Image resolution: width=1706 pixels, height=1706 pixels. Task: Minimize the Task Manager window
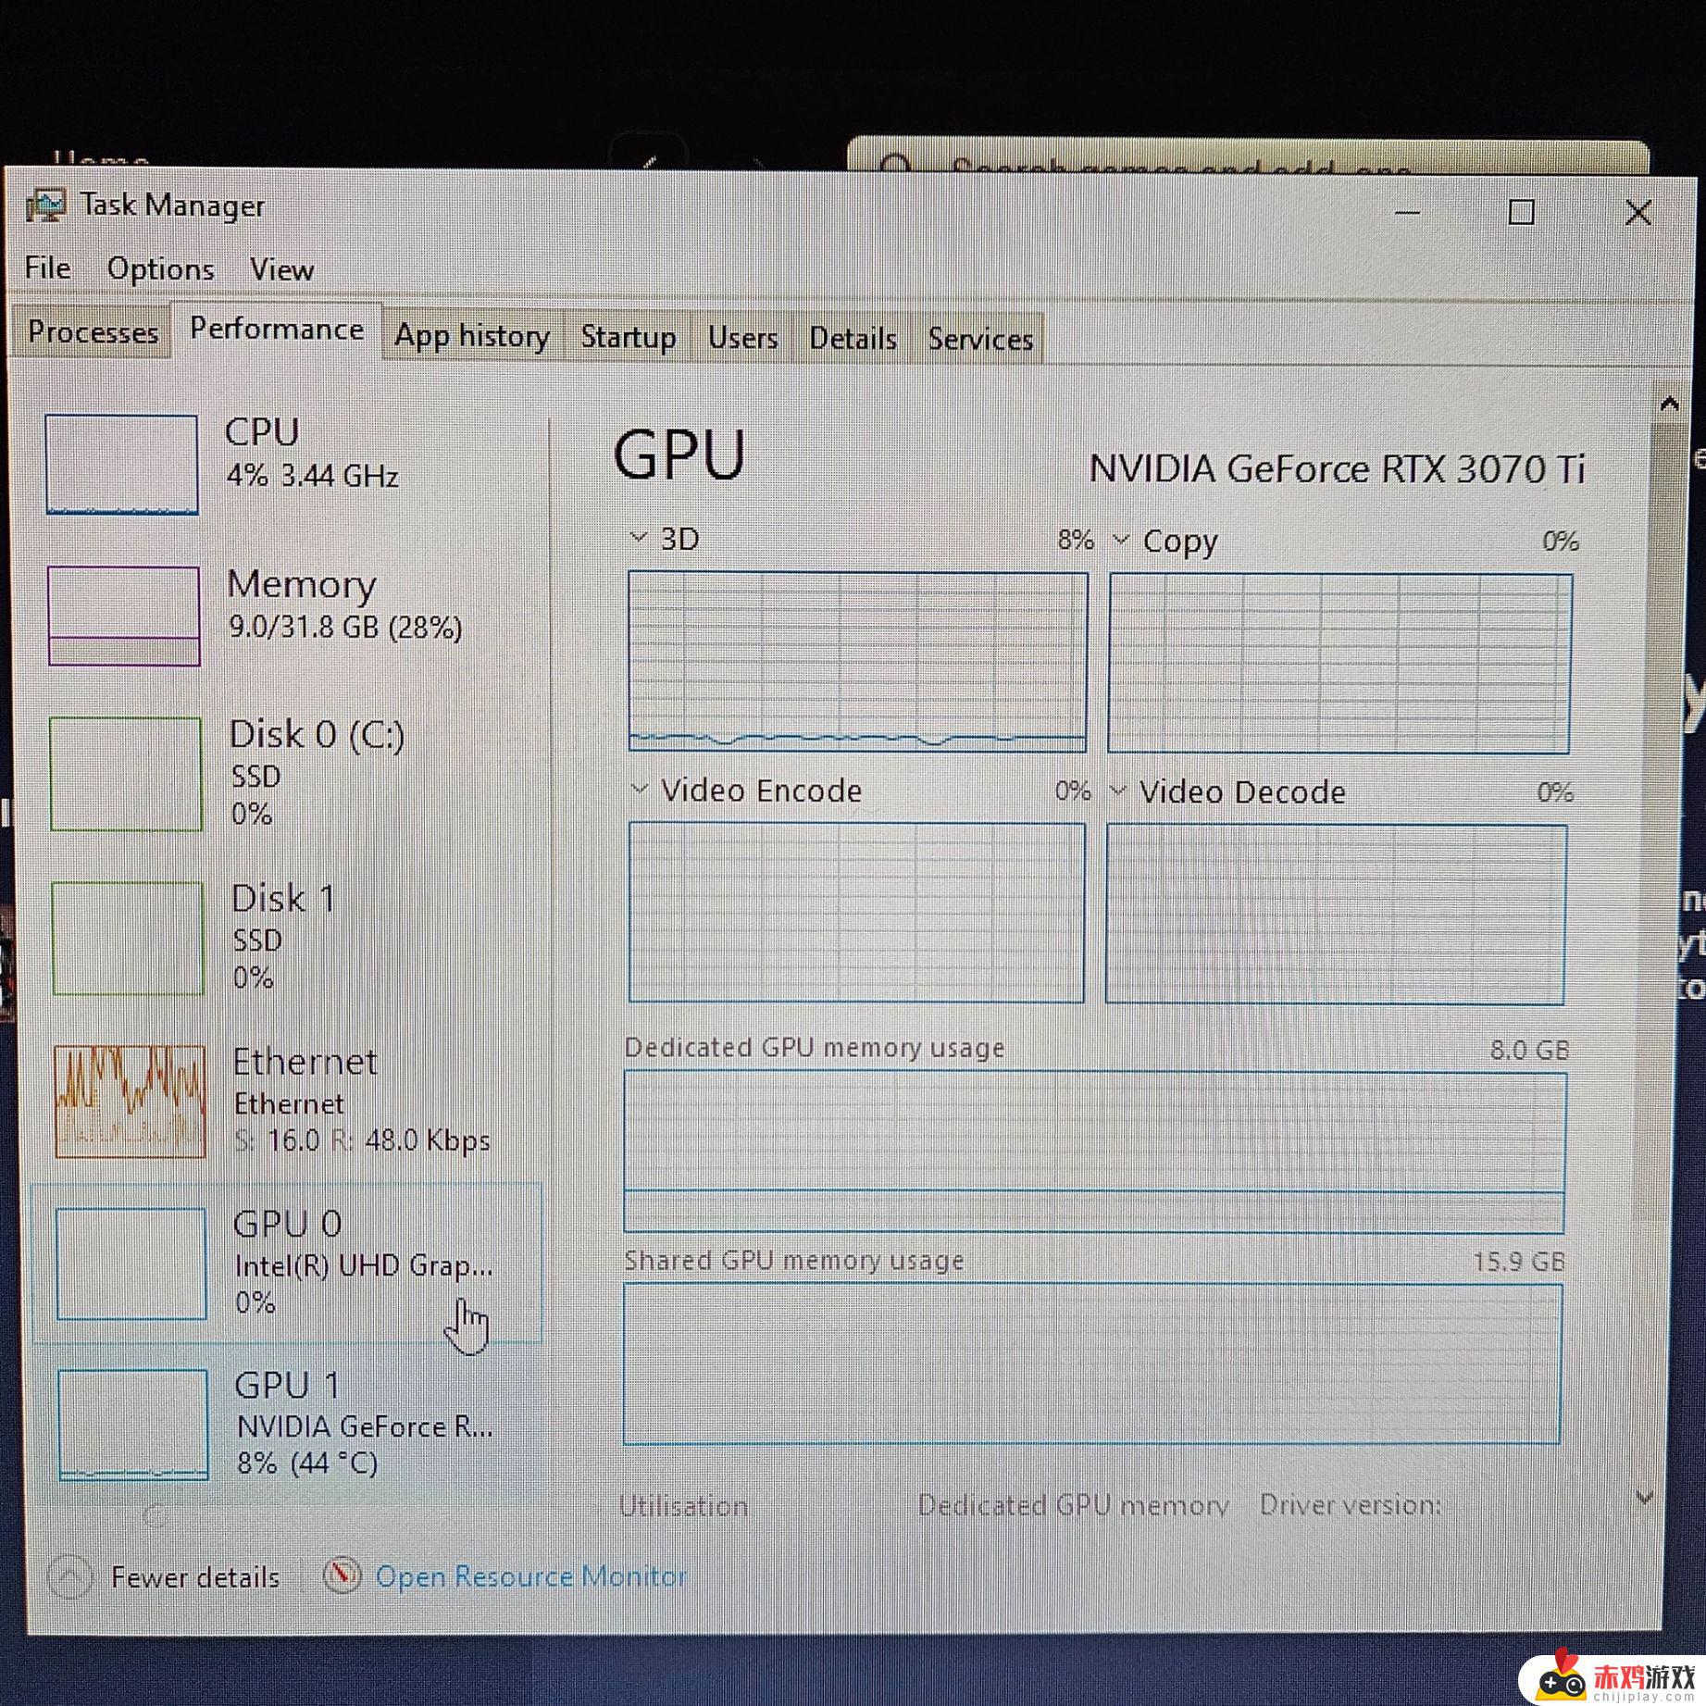coord(1407,212)
